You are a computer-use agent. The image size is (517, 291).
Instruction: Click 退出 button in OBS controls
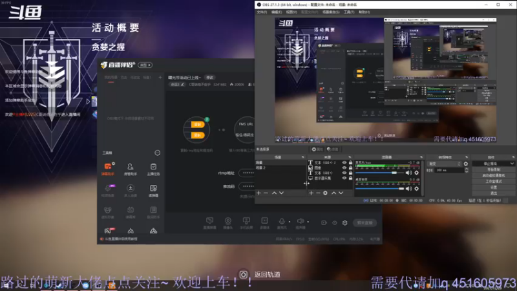pyautogui.click(x=493, y=193)
